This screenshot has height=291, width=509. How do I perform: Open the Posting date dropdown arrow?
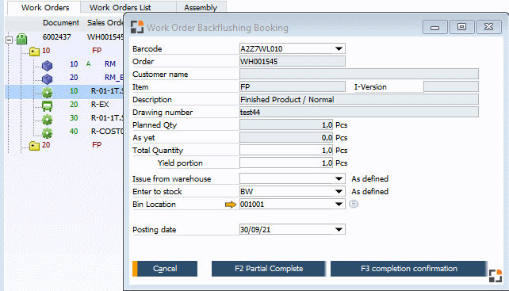tap(339, 230)
